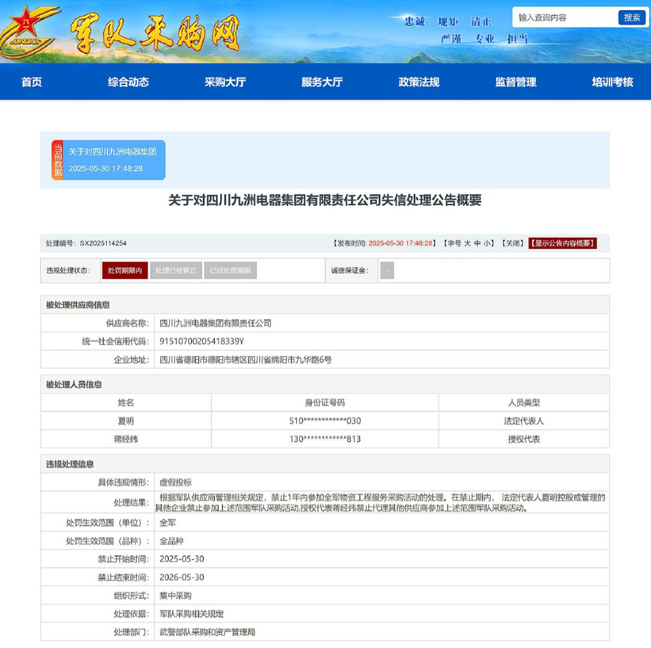651x648 pixels.
Task: Click supplier name 四川九洲电器集团有限责任公司 cell
Action: (x=381, y=323)
